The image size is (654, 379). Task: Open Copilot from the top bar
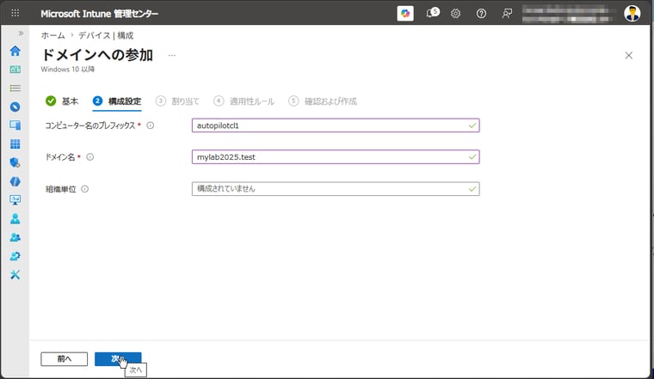(405, 14)
